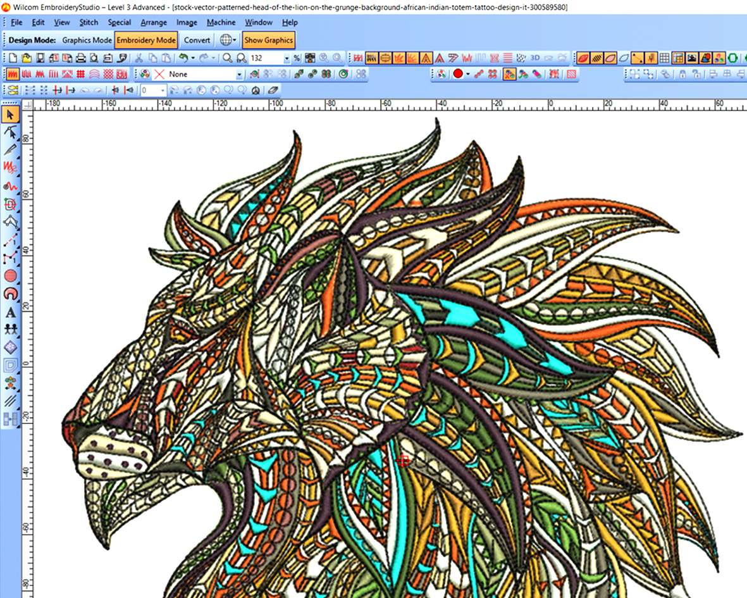Expand the None color dropdown
The height and width of the screenshot is (598, 747).
click(239, 74)
